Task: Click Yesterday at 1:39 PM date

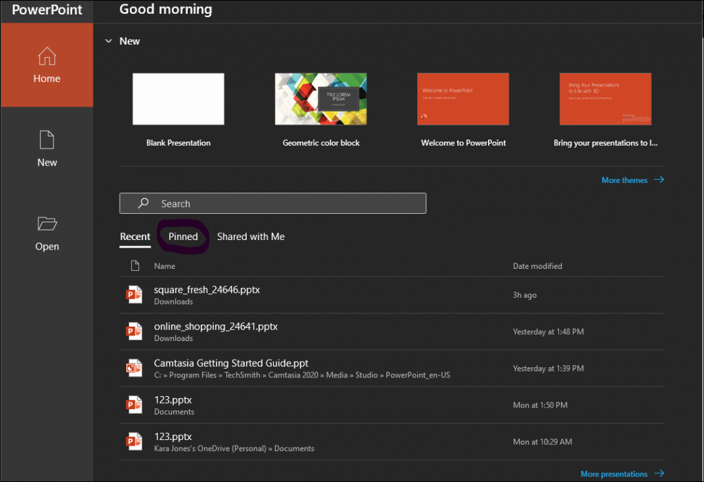Action: (x=548, y=369)
